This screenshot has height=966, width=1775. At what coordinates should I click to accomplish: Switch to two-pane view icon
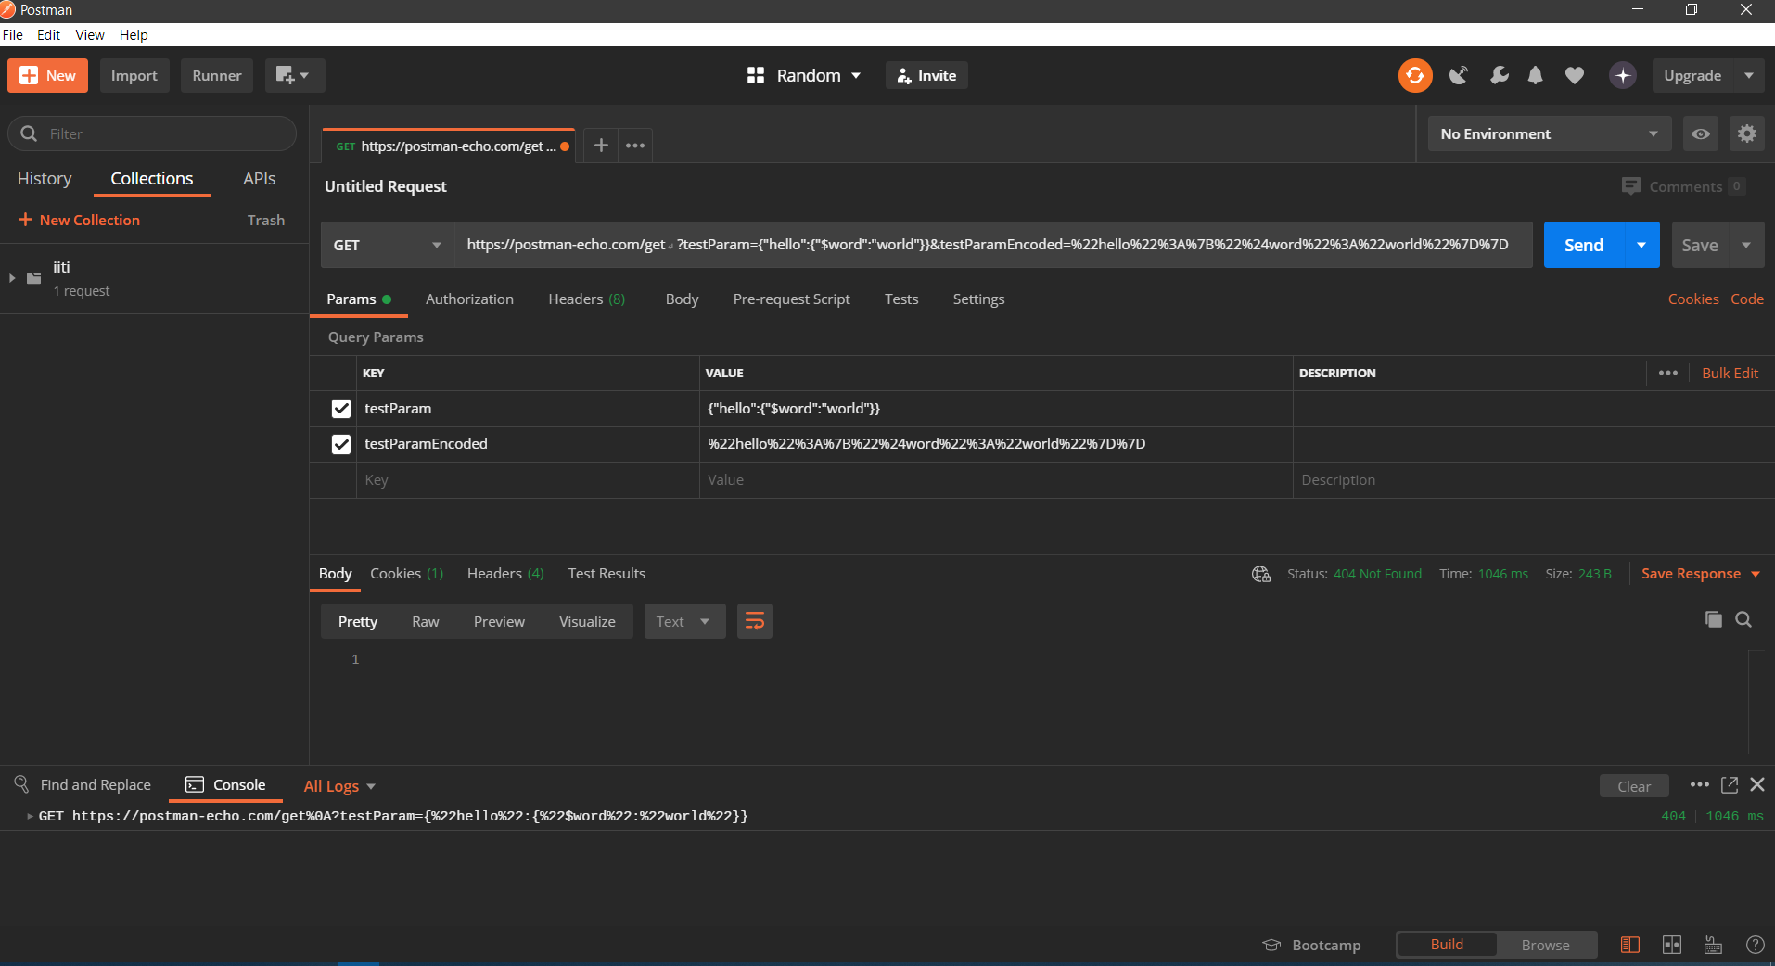pyautogui.click(x=1671, y=945)
